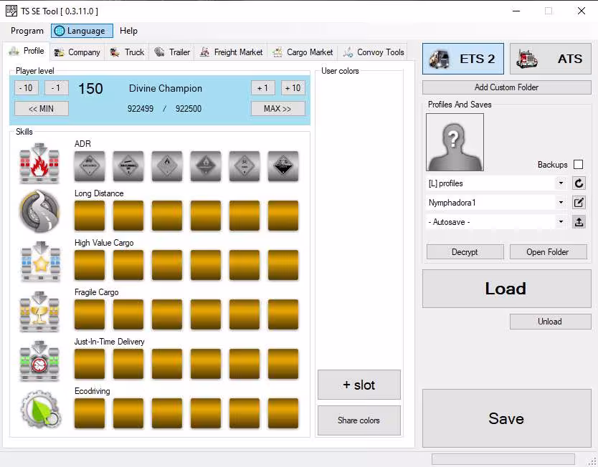
Task: Toggle the first ADR explosives class tile
Action: tap(90, 166)
